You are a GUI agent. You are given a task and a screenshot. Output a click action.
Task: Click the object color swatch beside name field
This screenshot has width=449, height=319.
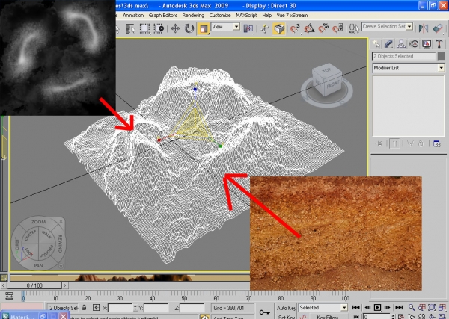[441, 56]
